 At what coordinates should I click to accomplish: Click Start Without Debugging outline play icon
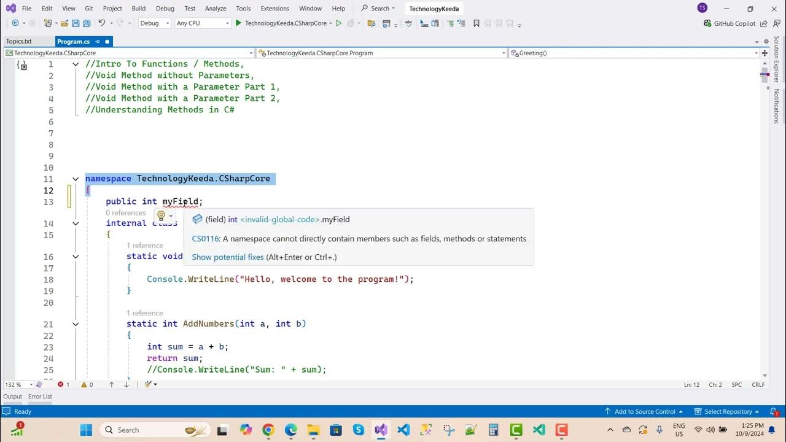(338, 23)
